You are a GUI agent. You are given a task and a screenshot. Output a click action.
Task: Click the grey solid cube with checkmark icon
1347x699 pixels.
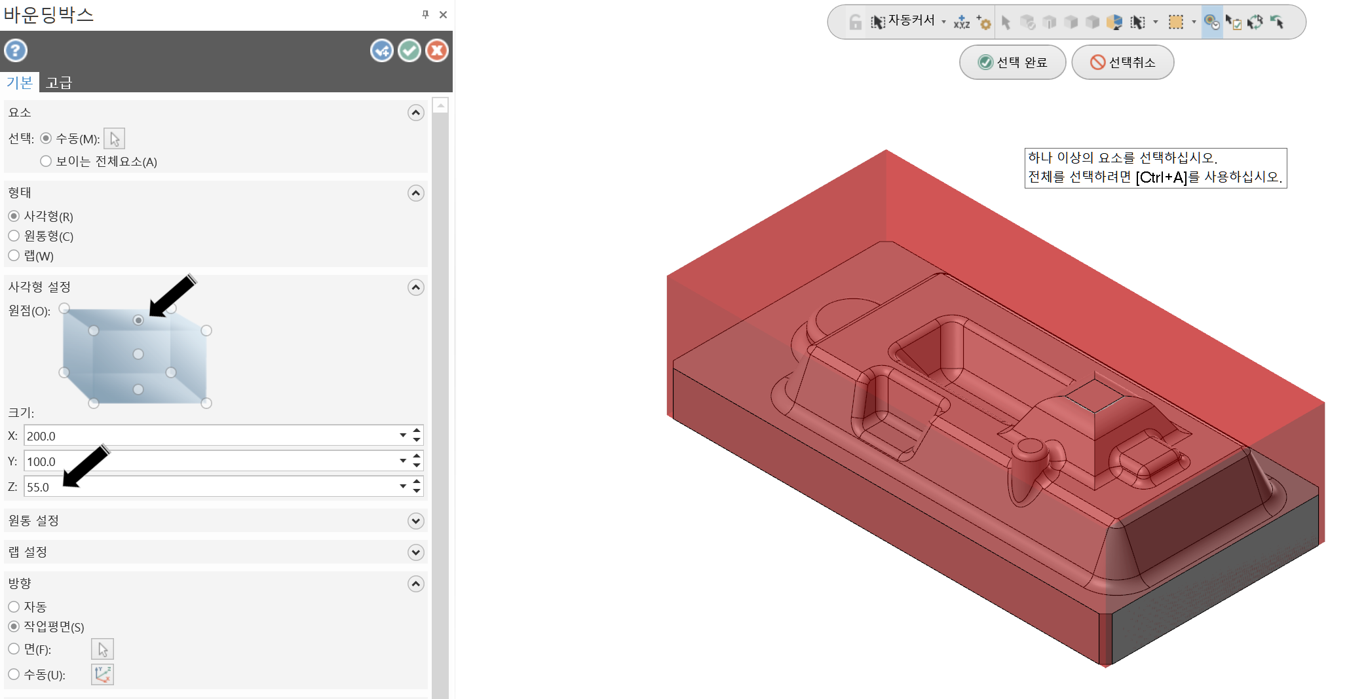tap(1028, 22)
